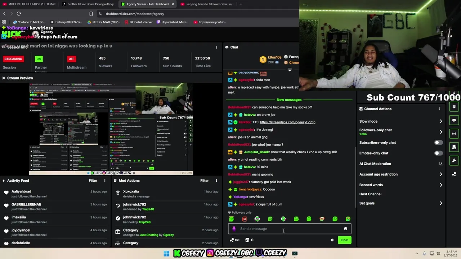Click 'New messages' chat divider
This screenshot has width=461, height=259.
[x=289, y=100]
